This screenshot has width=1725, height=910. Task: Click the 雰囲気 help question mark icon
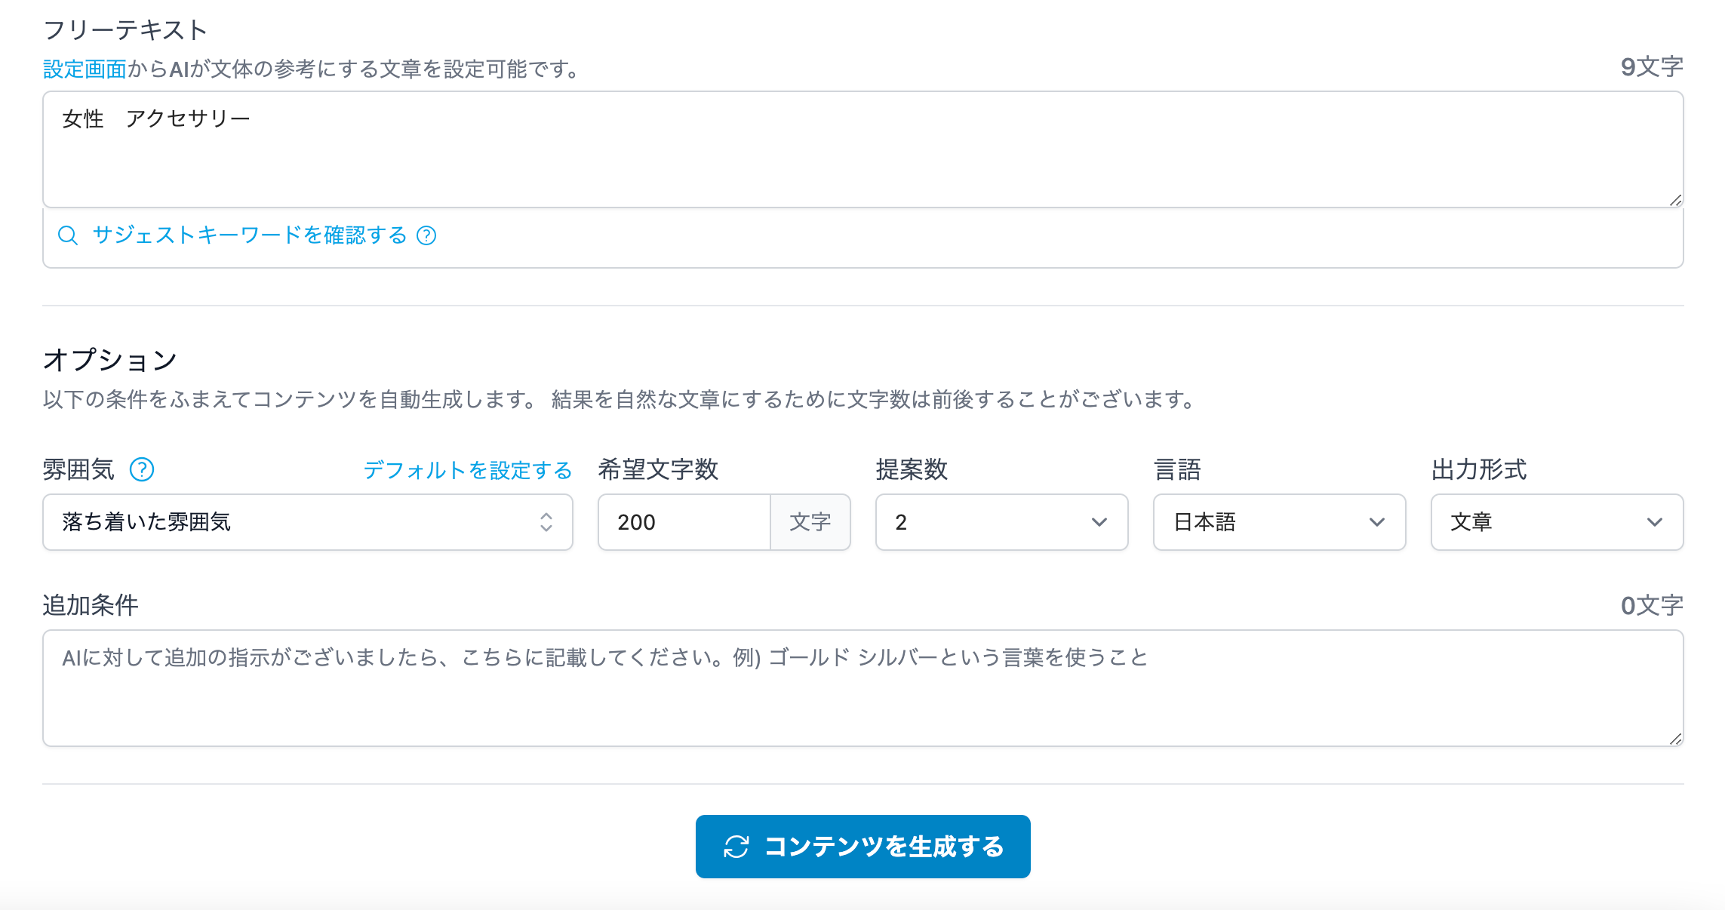click(x=142, y=469)
